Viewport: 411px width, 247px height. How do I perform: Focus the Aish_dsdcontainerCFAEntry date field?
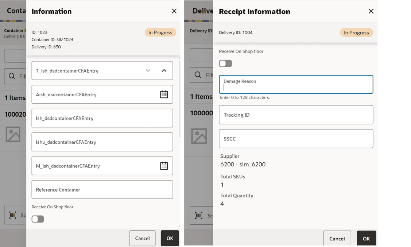(x=102, y=94)
